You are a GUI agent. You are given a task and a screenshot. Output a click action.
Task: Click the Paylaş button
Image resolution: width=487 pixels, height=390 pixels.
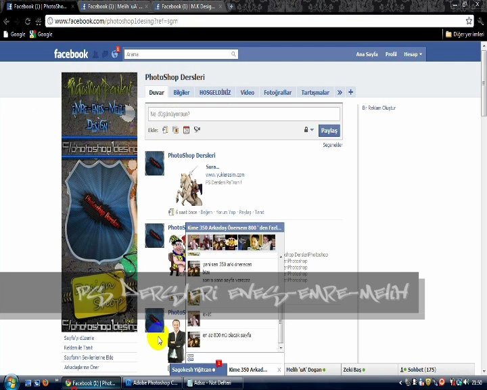[329, 131]
